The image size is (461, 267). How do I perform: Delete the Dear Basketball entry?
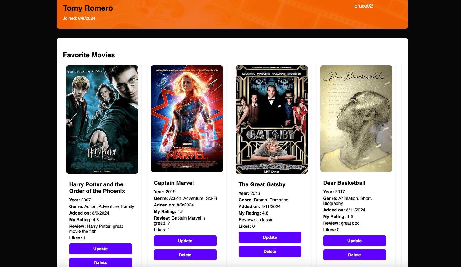pyautogui.click(x=354, y=255)
